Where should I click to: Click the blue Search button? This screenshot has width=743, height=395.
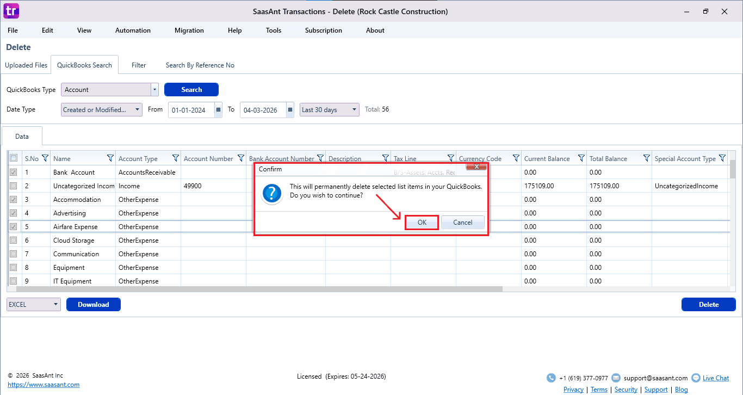click(x=191, y=90)
